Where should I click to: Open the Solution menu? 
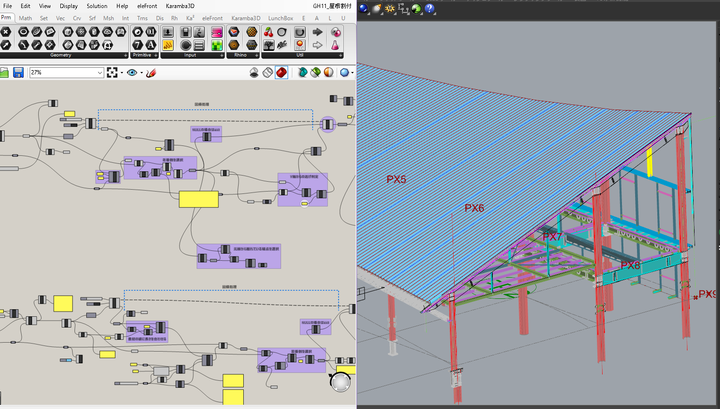[97, 6]
